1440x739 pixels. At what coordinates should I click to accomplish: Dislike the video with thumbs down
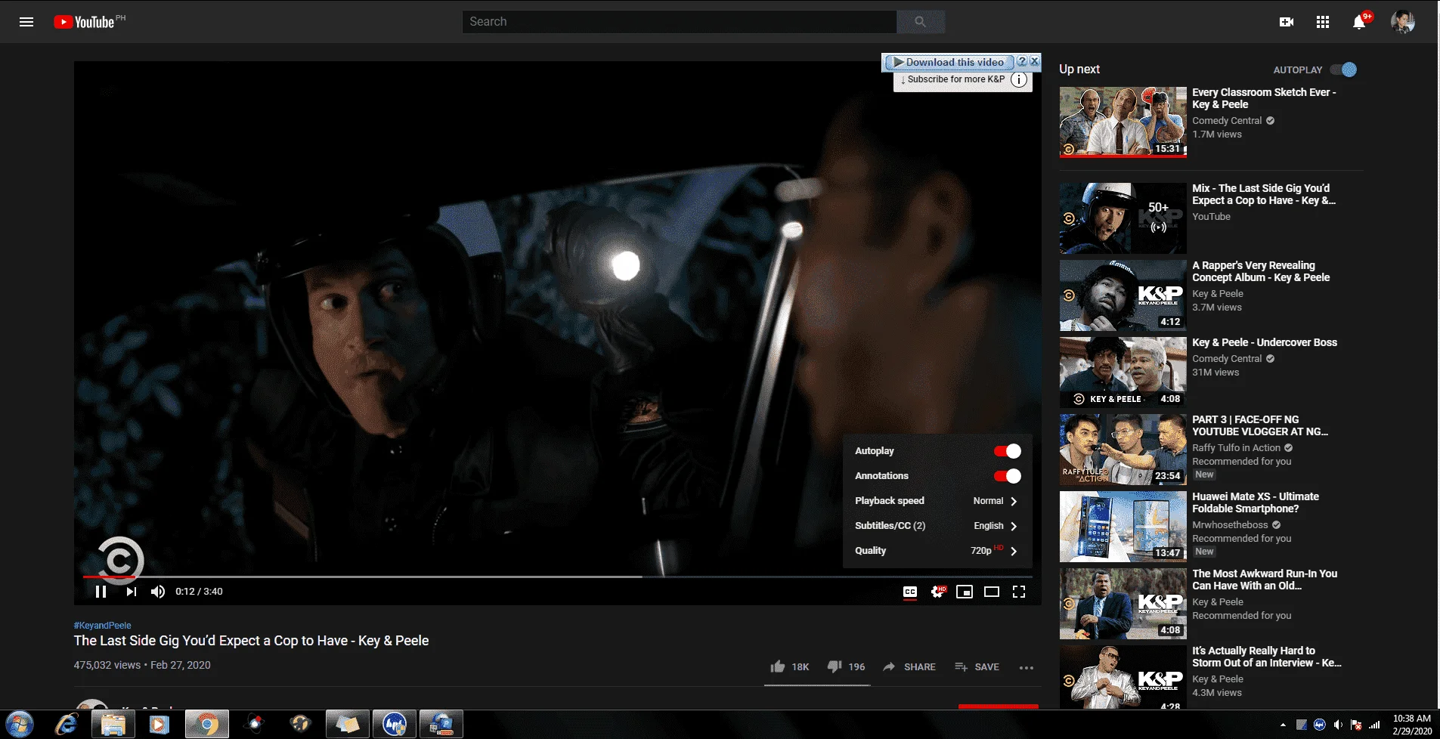(846, 666)
